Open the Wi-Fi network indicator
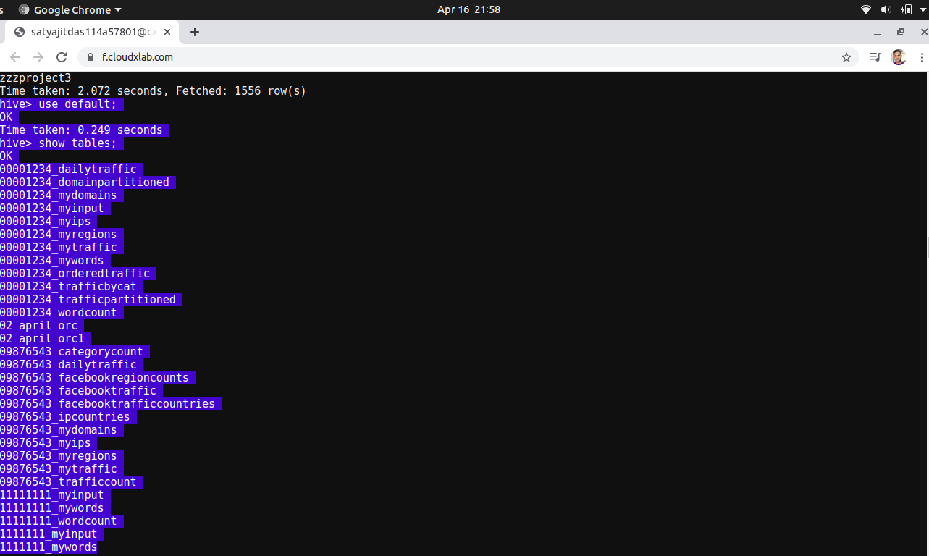 point(865,10)
